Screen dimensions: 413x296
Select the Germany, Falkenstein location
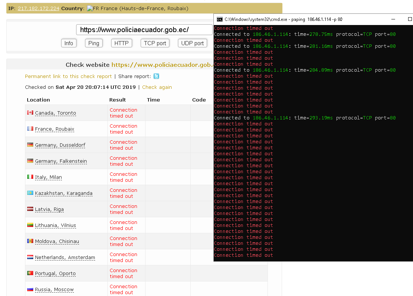[x=61, y=161]
